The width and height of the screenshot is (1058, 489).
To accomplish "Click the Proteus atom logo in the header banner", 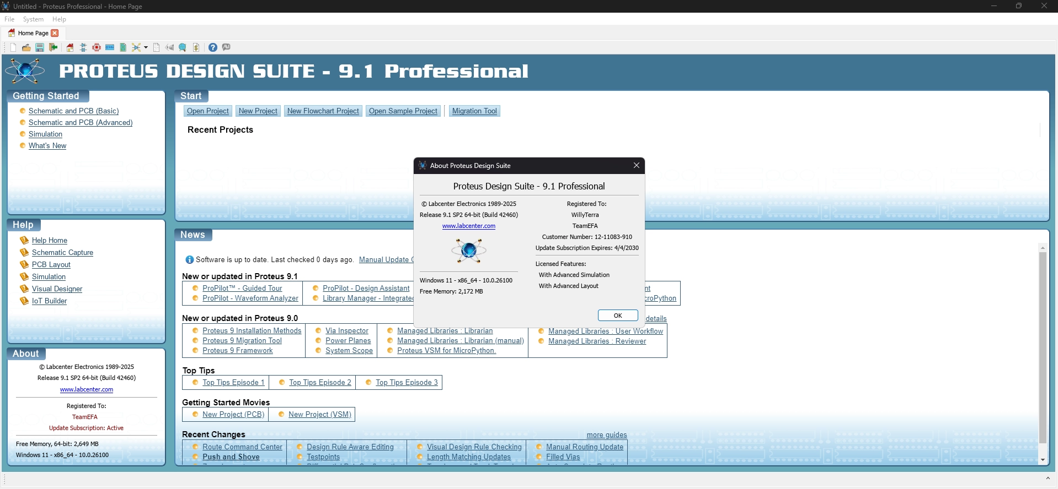I will click(x=25, y=71).
